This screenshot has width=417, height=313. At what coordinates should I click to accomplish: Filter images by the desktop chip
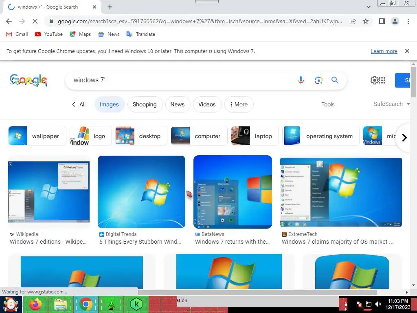pyautogui.click(x=141, y=136)
